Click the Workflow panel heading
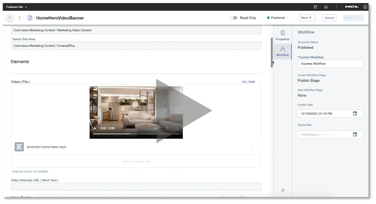This screenshot has height=204, width=376. pyautogui.click(x=306, y=32)
